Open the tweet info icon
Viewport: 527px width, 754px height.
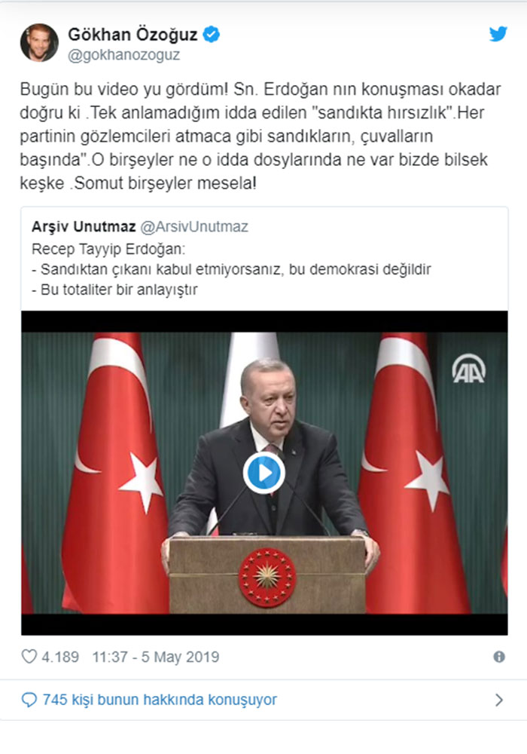499,657
